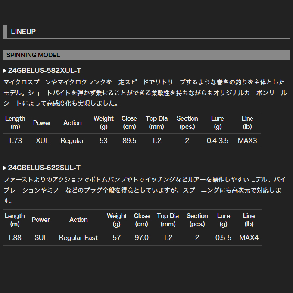293x293 pixels.
Task: Click the 57 weight value cell
Action: [117, 238]
